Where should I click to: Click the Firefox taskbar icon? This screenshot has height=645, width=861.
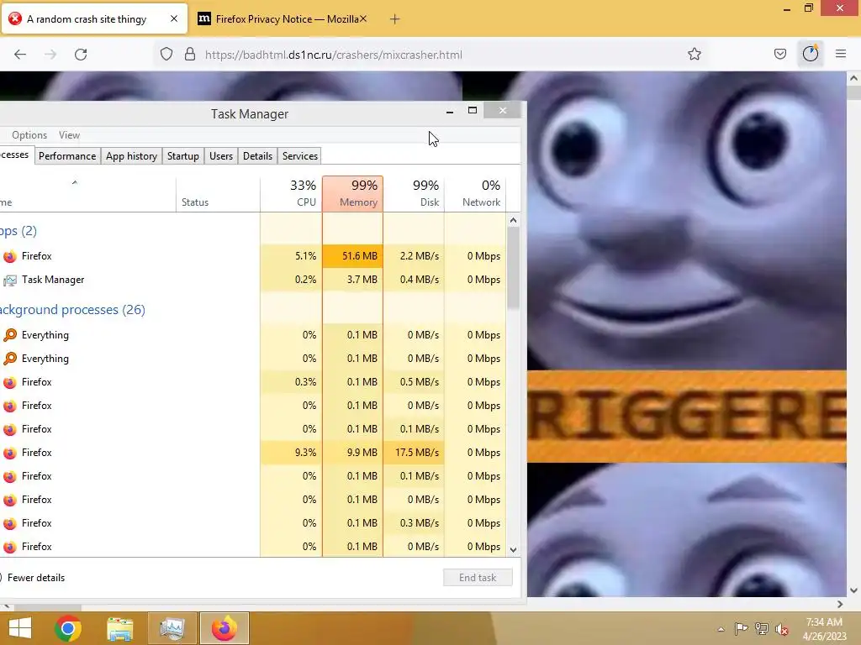tap(224, 628)
